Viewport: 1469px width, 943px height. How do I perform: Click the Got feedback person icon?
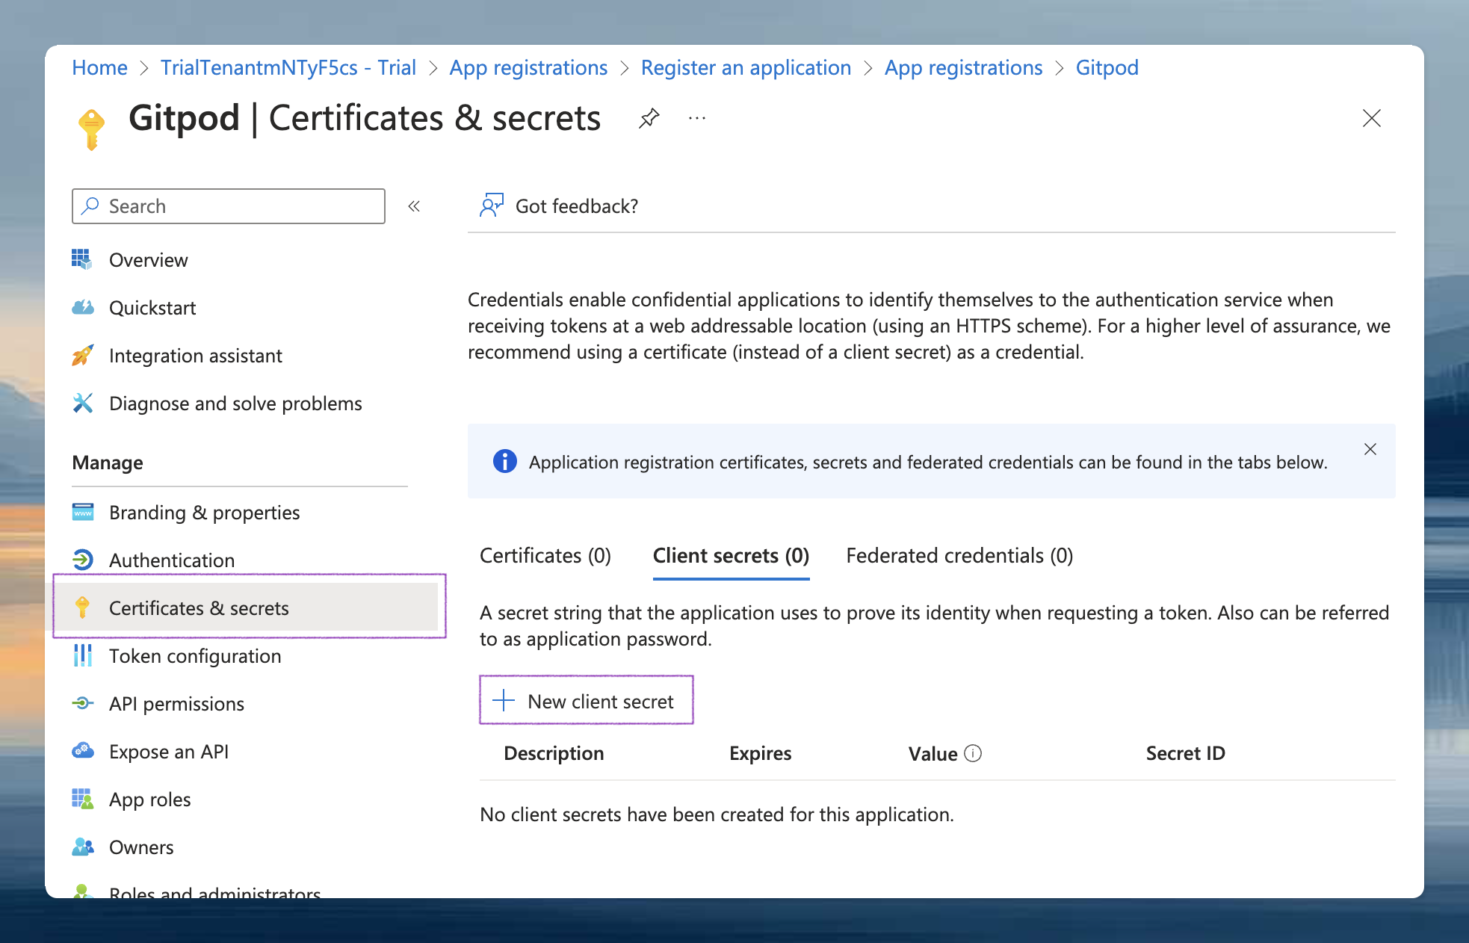(491, 205)
